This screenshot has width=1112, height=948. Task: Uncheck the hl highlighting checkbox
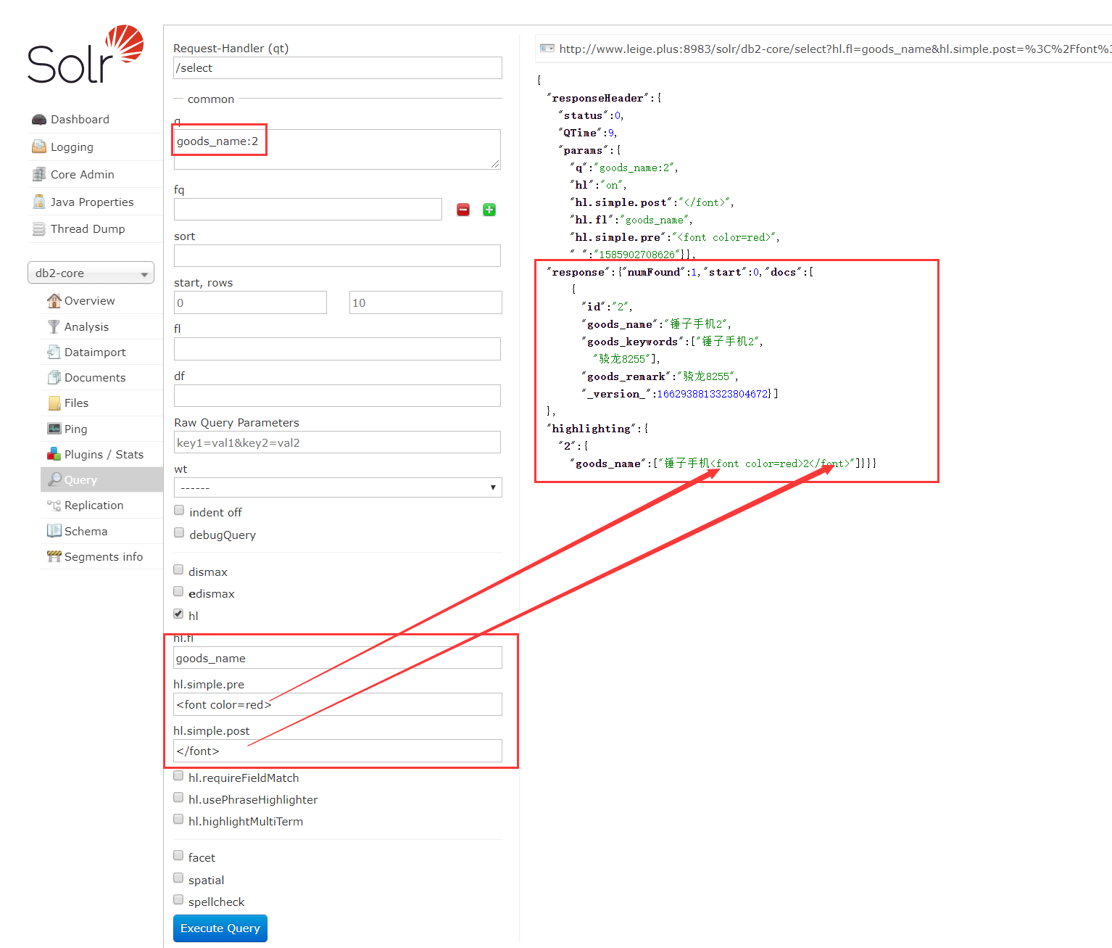click(178, 614)
